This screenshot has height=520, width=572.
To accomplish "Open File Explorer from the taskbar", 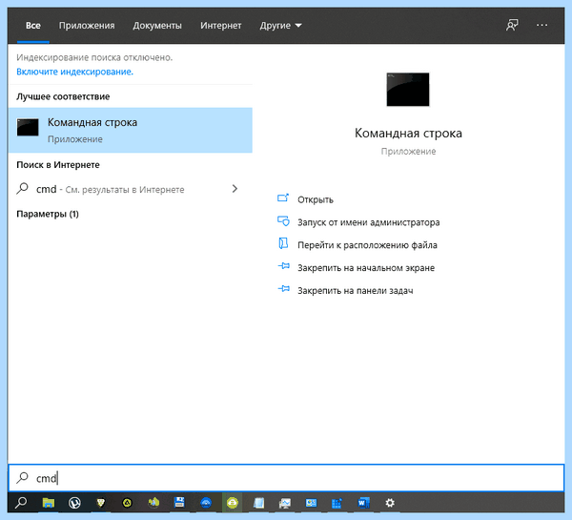I will (x=49, y=503).
